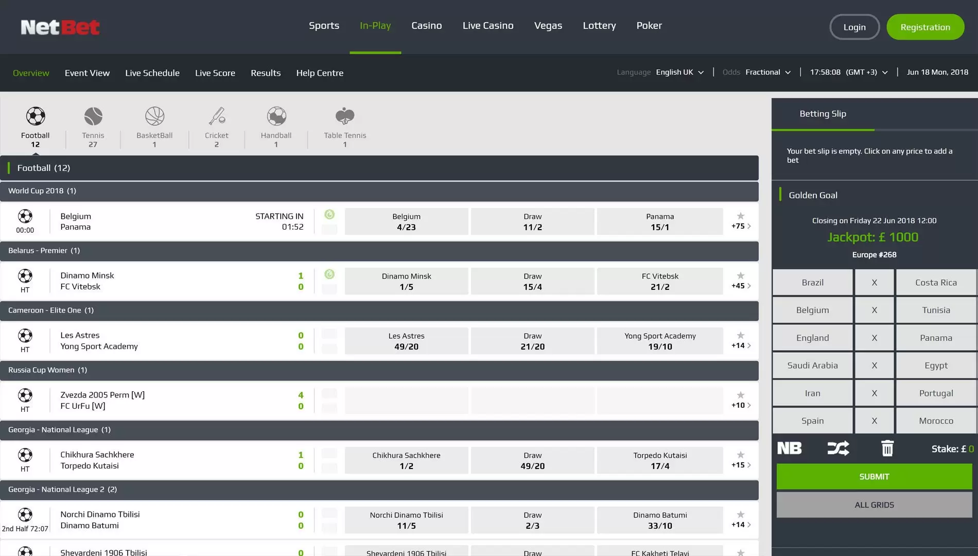Viewport: 978px width, 556px height.
Task: Go to Lottery section
Action: click(599, 25)
